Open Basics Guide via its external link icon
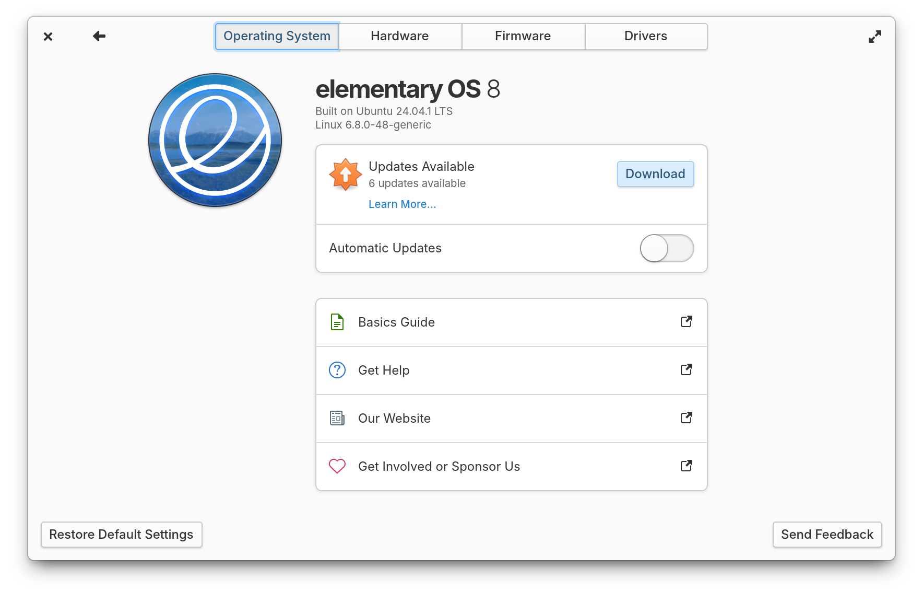The width and height of the screenshot is (923, 602). pos(687,322)
